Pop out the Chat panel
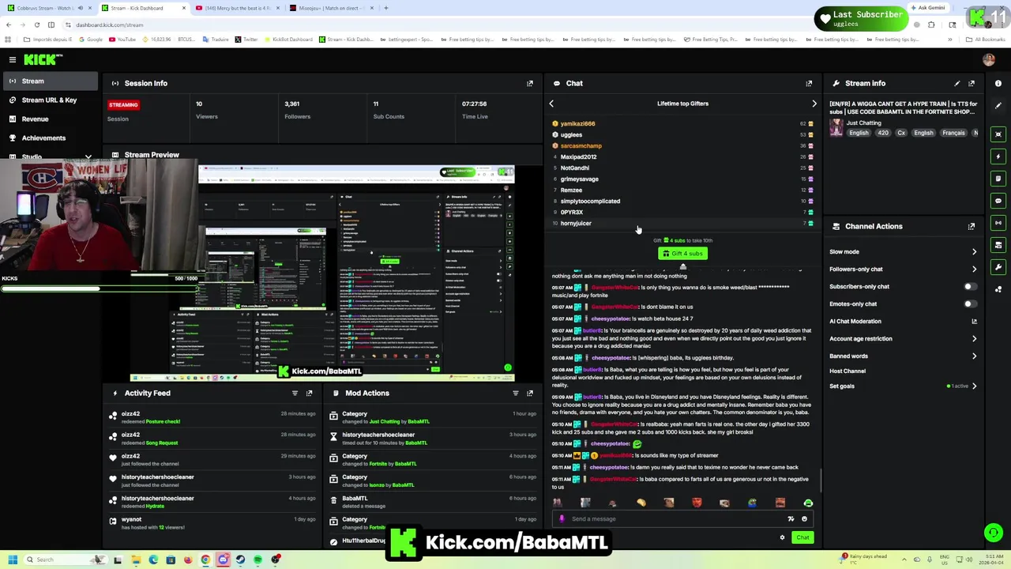The width and height of the screenshot is (1011, 569). point(809,83)
